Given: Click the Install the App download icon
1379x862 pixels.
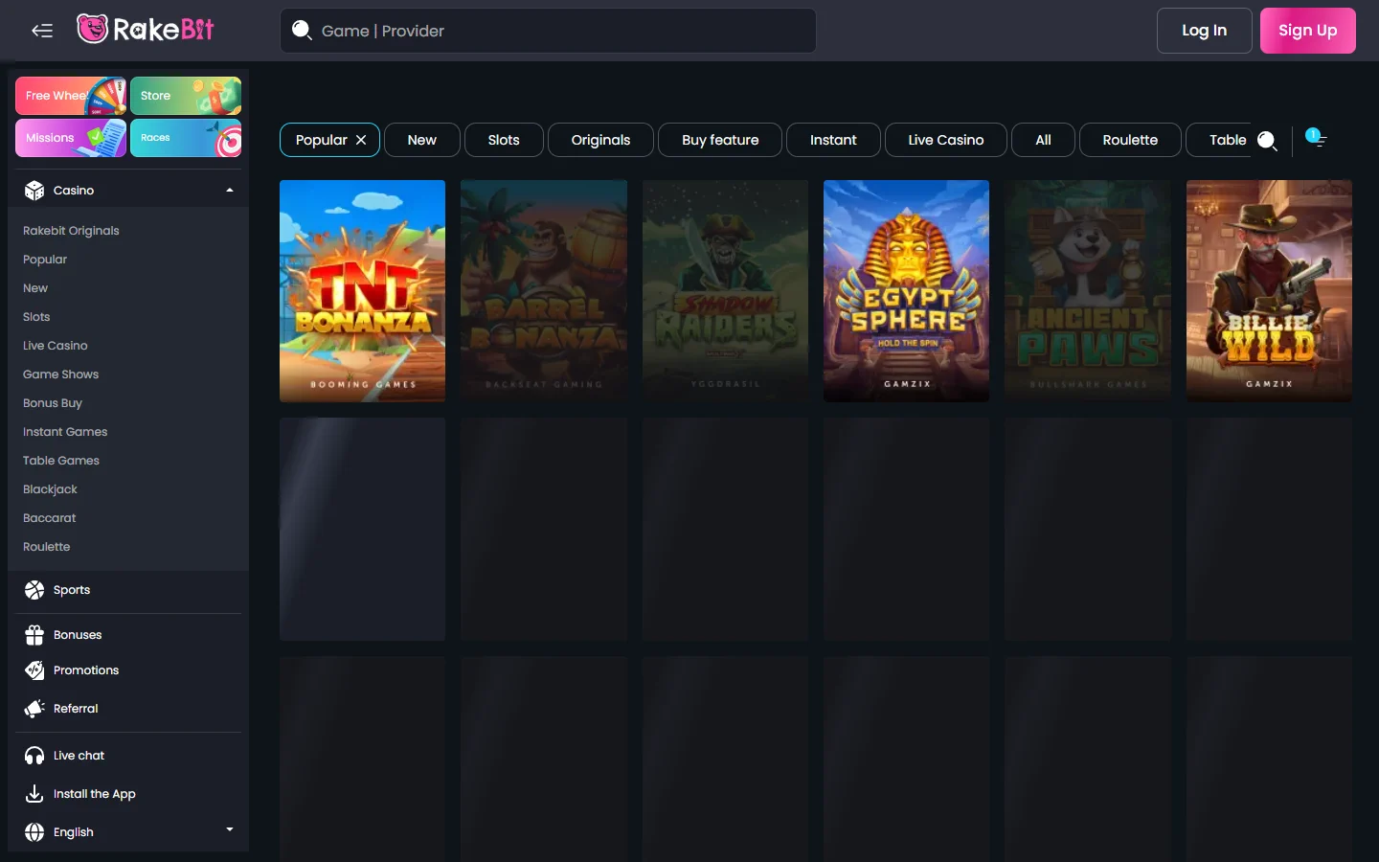Looking at the screenshot, I should click(x=34, y=794).
